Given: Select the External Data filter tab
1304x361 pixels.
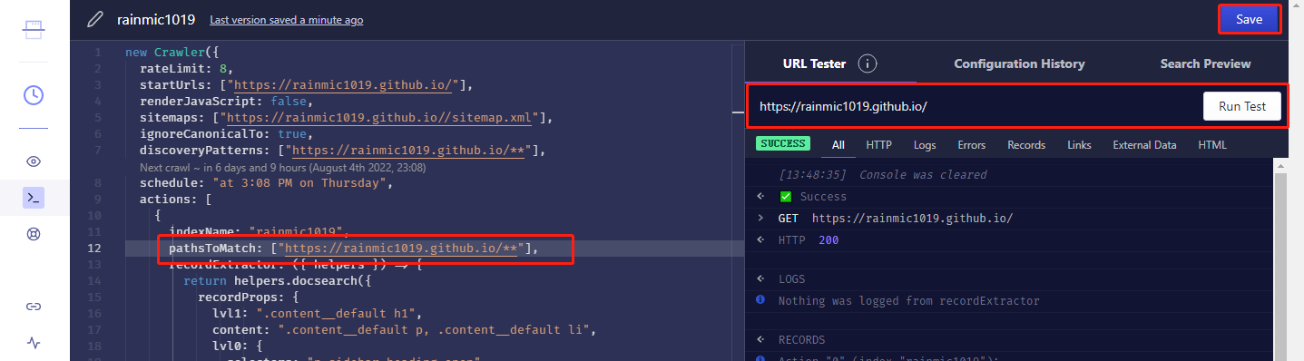Looking at the screenshot, I should (x=1144, y=145).
